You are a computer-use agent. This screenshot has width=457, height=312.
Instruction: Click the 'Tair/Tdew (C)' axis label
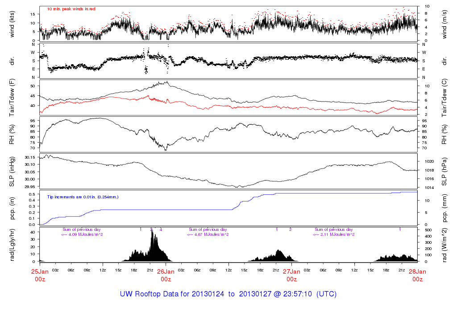[444, 98]
